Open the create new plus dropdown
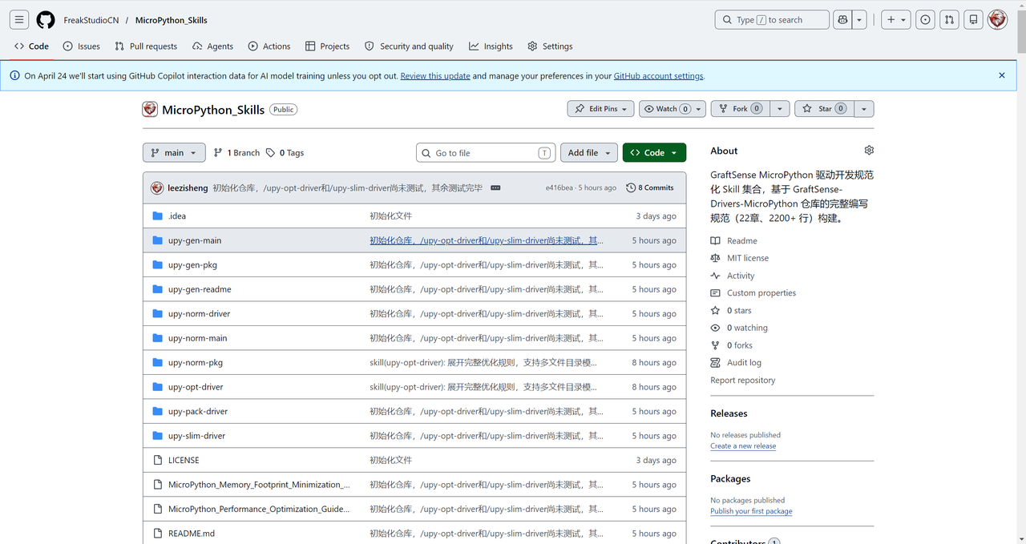 click(x=896, y=20)
